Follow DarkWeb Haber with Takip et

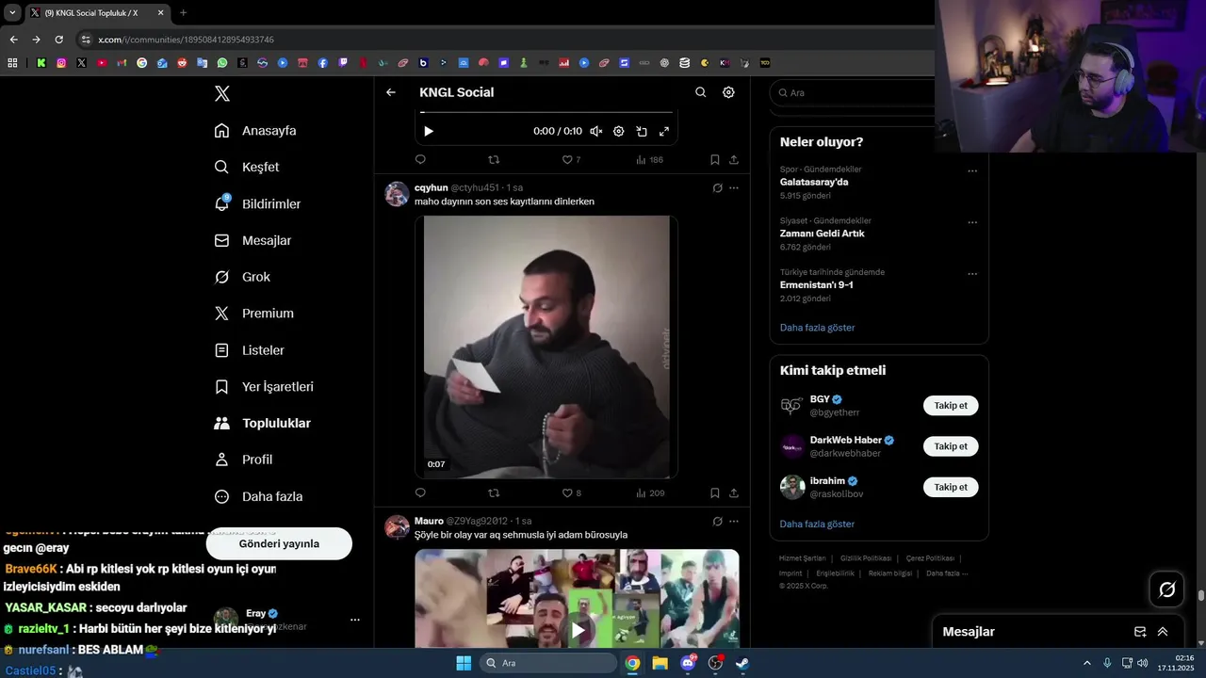tap(951, 446)
